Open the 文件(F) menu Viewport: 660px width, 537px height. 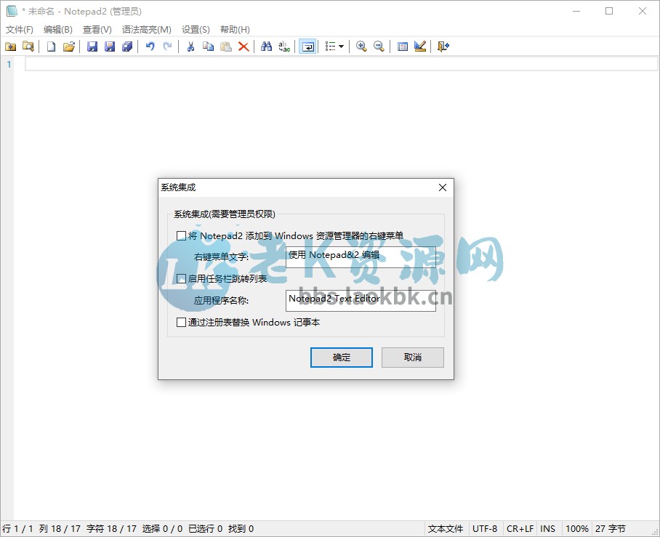20,30
